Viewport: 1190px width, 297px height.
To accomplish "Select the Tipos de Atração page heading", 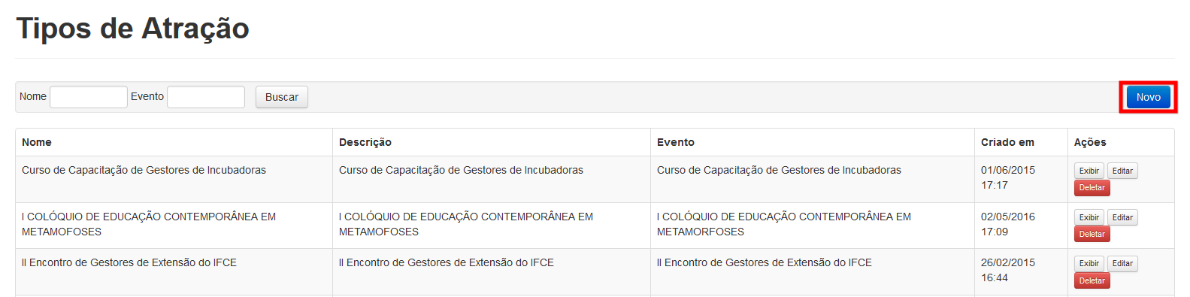I will [x=133, y=29].
